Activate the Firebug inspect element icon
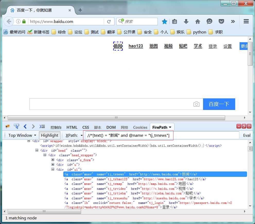255x224 pixels. (16, 126)
